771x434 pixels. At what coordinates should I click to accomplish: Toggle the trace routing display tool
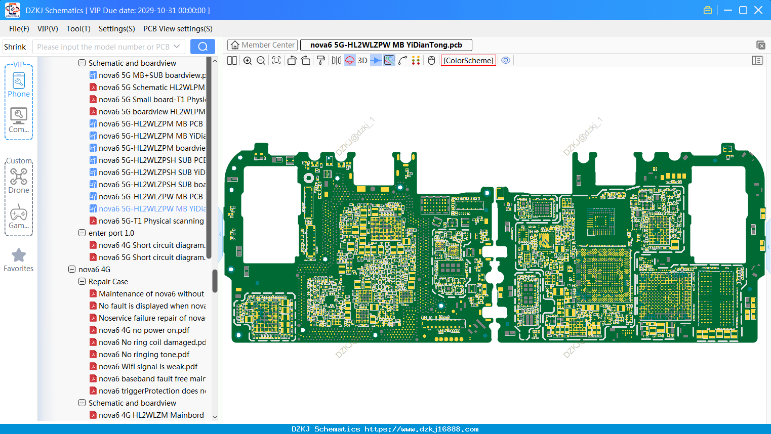pyautogui.click(x=389, y=61)
